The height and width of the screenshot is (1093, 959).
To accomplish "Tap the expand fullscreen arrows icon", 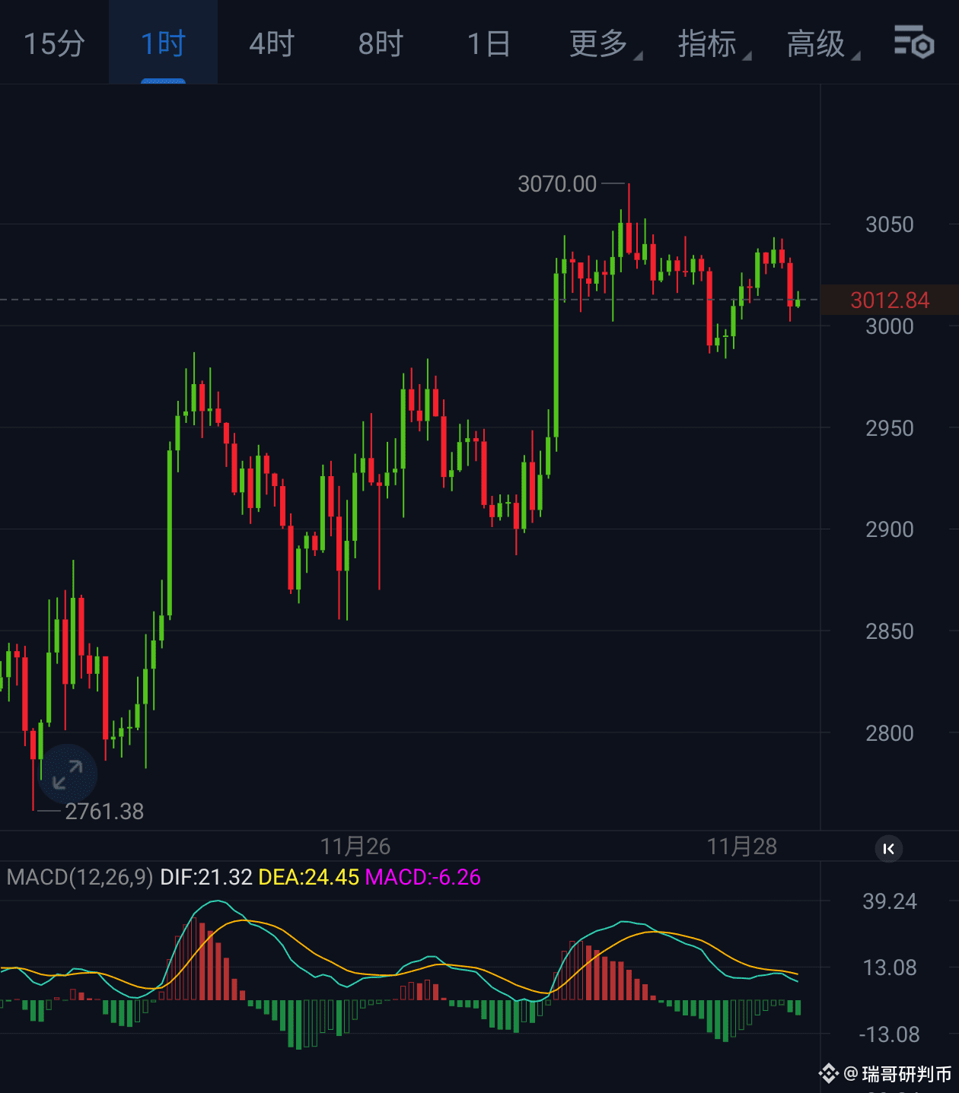I will 67,774.
